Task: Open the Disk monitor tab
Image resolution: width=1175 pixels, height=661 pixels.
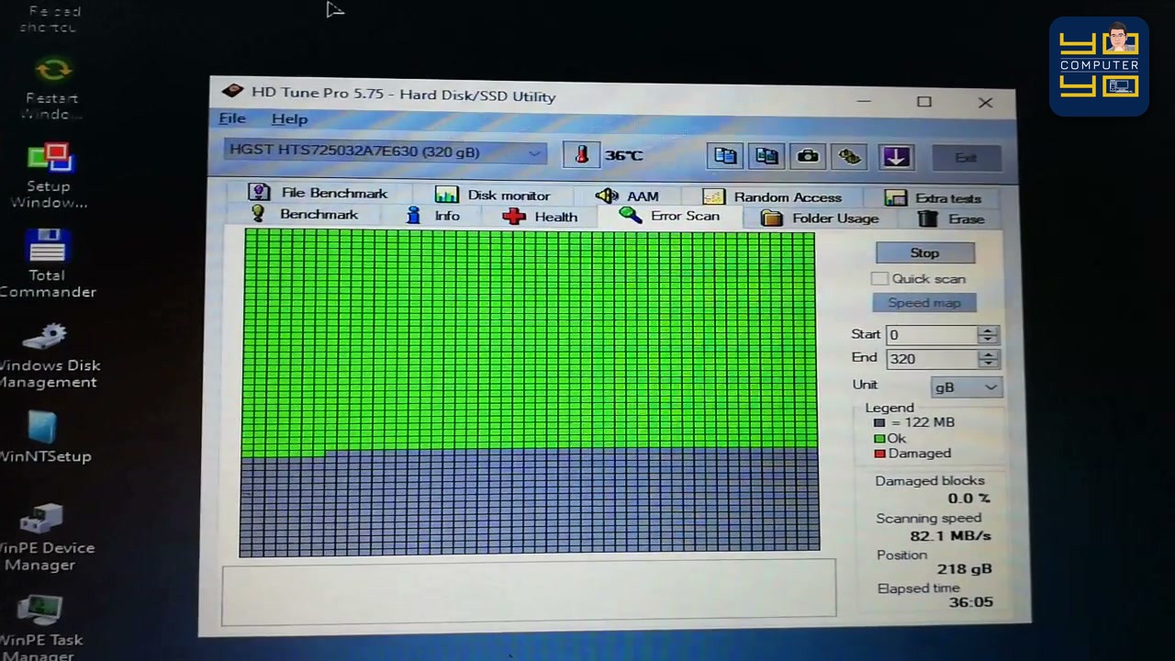Action: click(x=493, y=195)
